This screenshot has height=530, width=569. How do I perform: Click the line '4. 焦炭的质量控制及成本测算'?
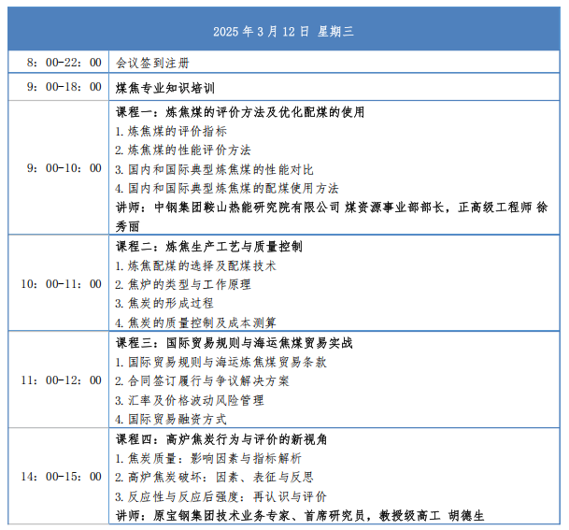(195, 322)
